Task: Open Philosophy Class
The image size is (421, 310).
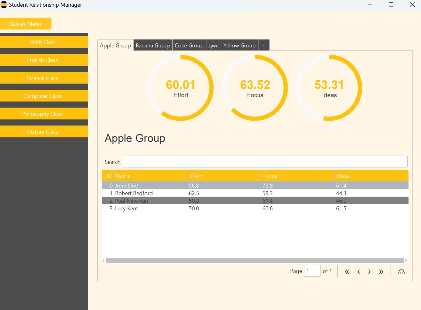Action: pos(44,114)
